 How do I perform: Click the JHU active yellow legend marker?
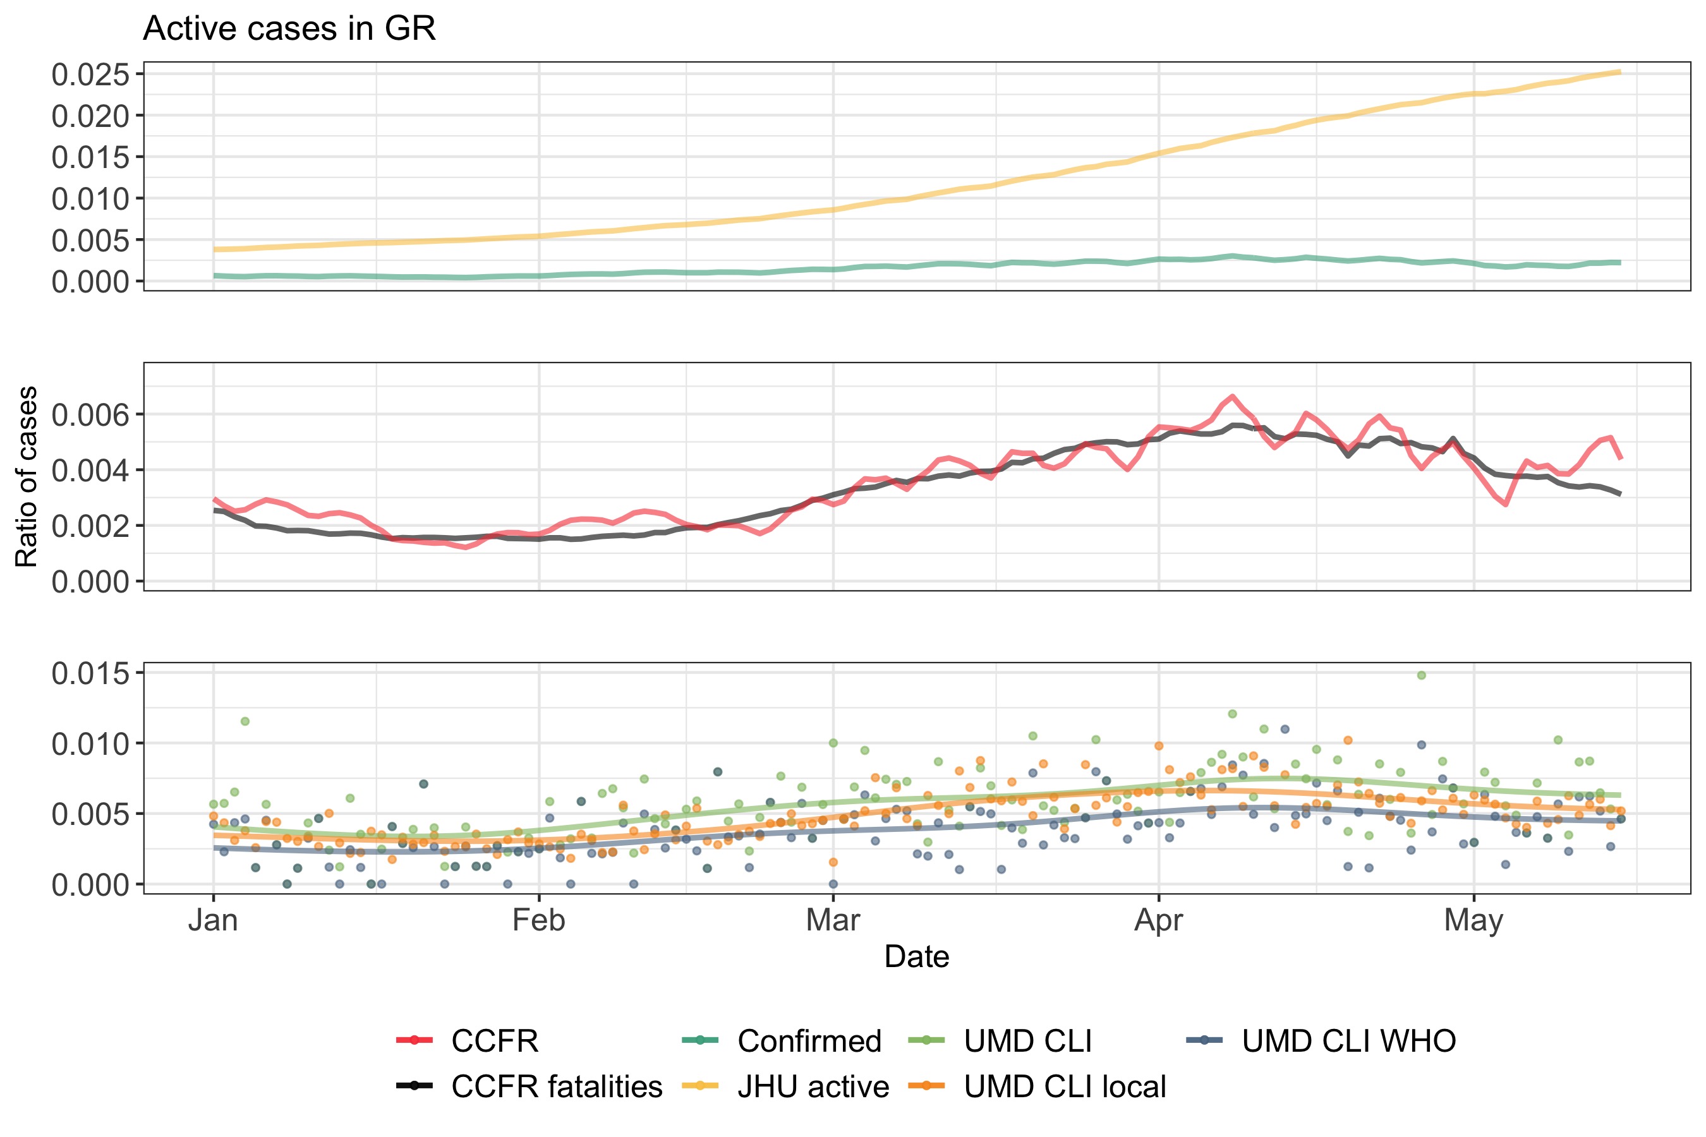700,1086
